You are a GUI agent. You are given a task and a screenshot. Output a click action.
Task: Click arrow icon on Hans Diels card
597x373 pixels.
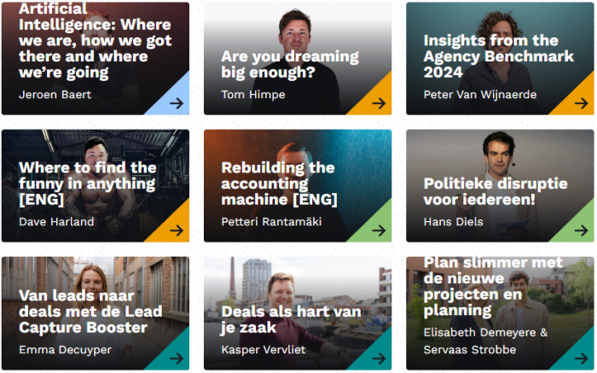click(x=581, y=230)
